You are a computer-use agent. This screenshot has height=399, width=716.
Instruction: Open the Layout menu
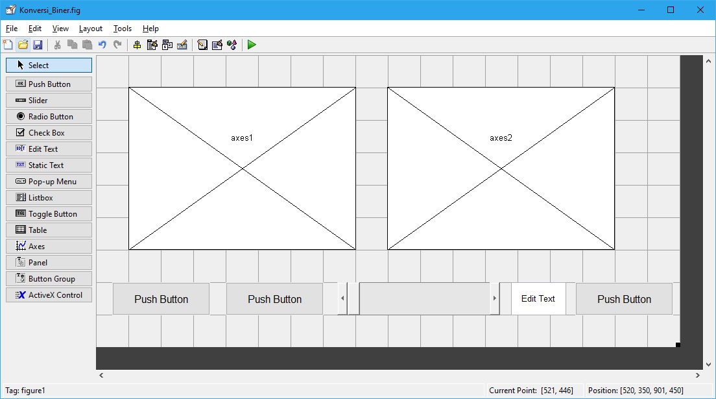tap(91, 29)
